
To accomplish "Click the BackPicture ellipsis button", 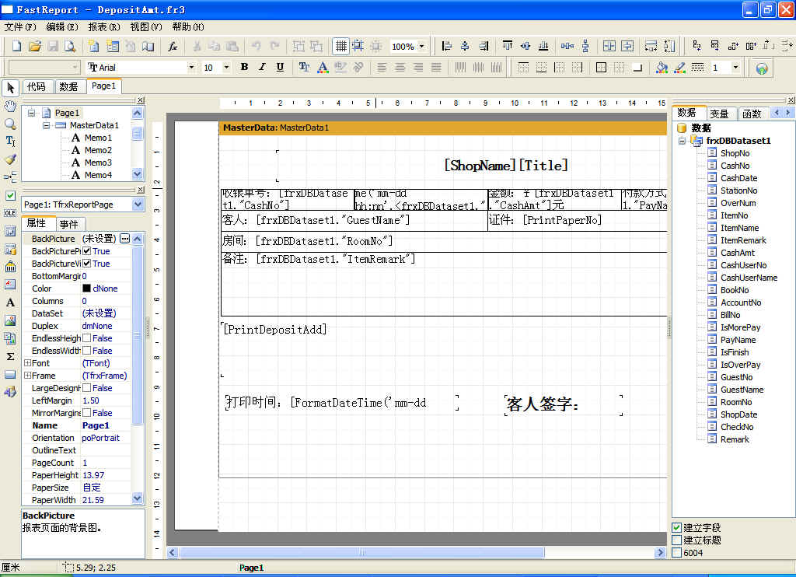I will coord(125,238).
